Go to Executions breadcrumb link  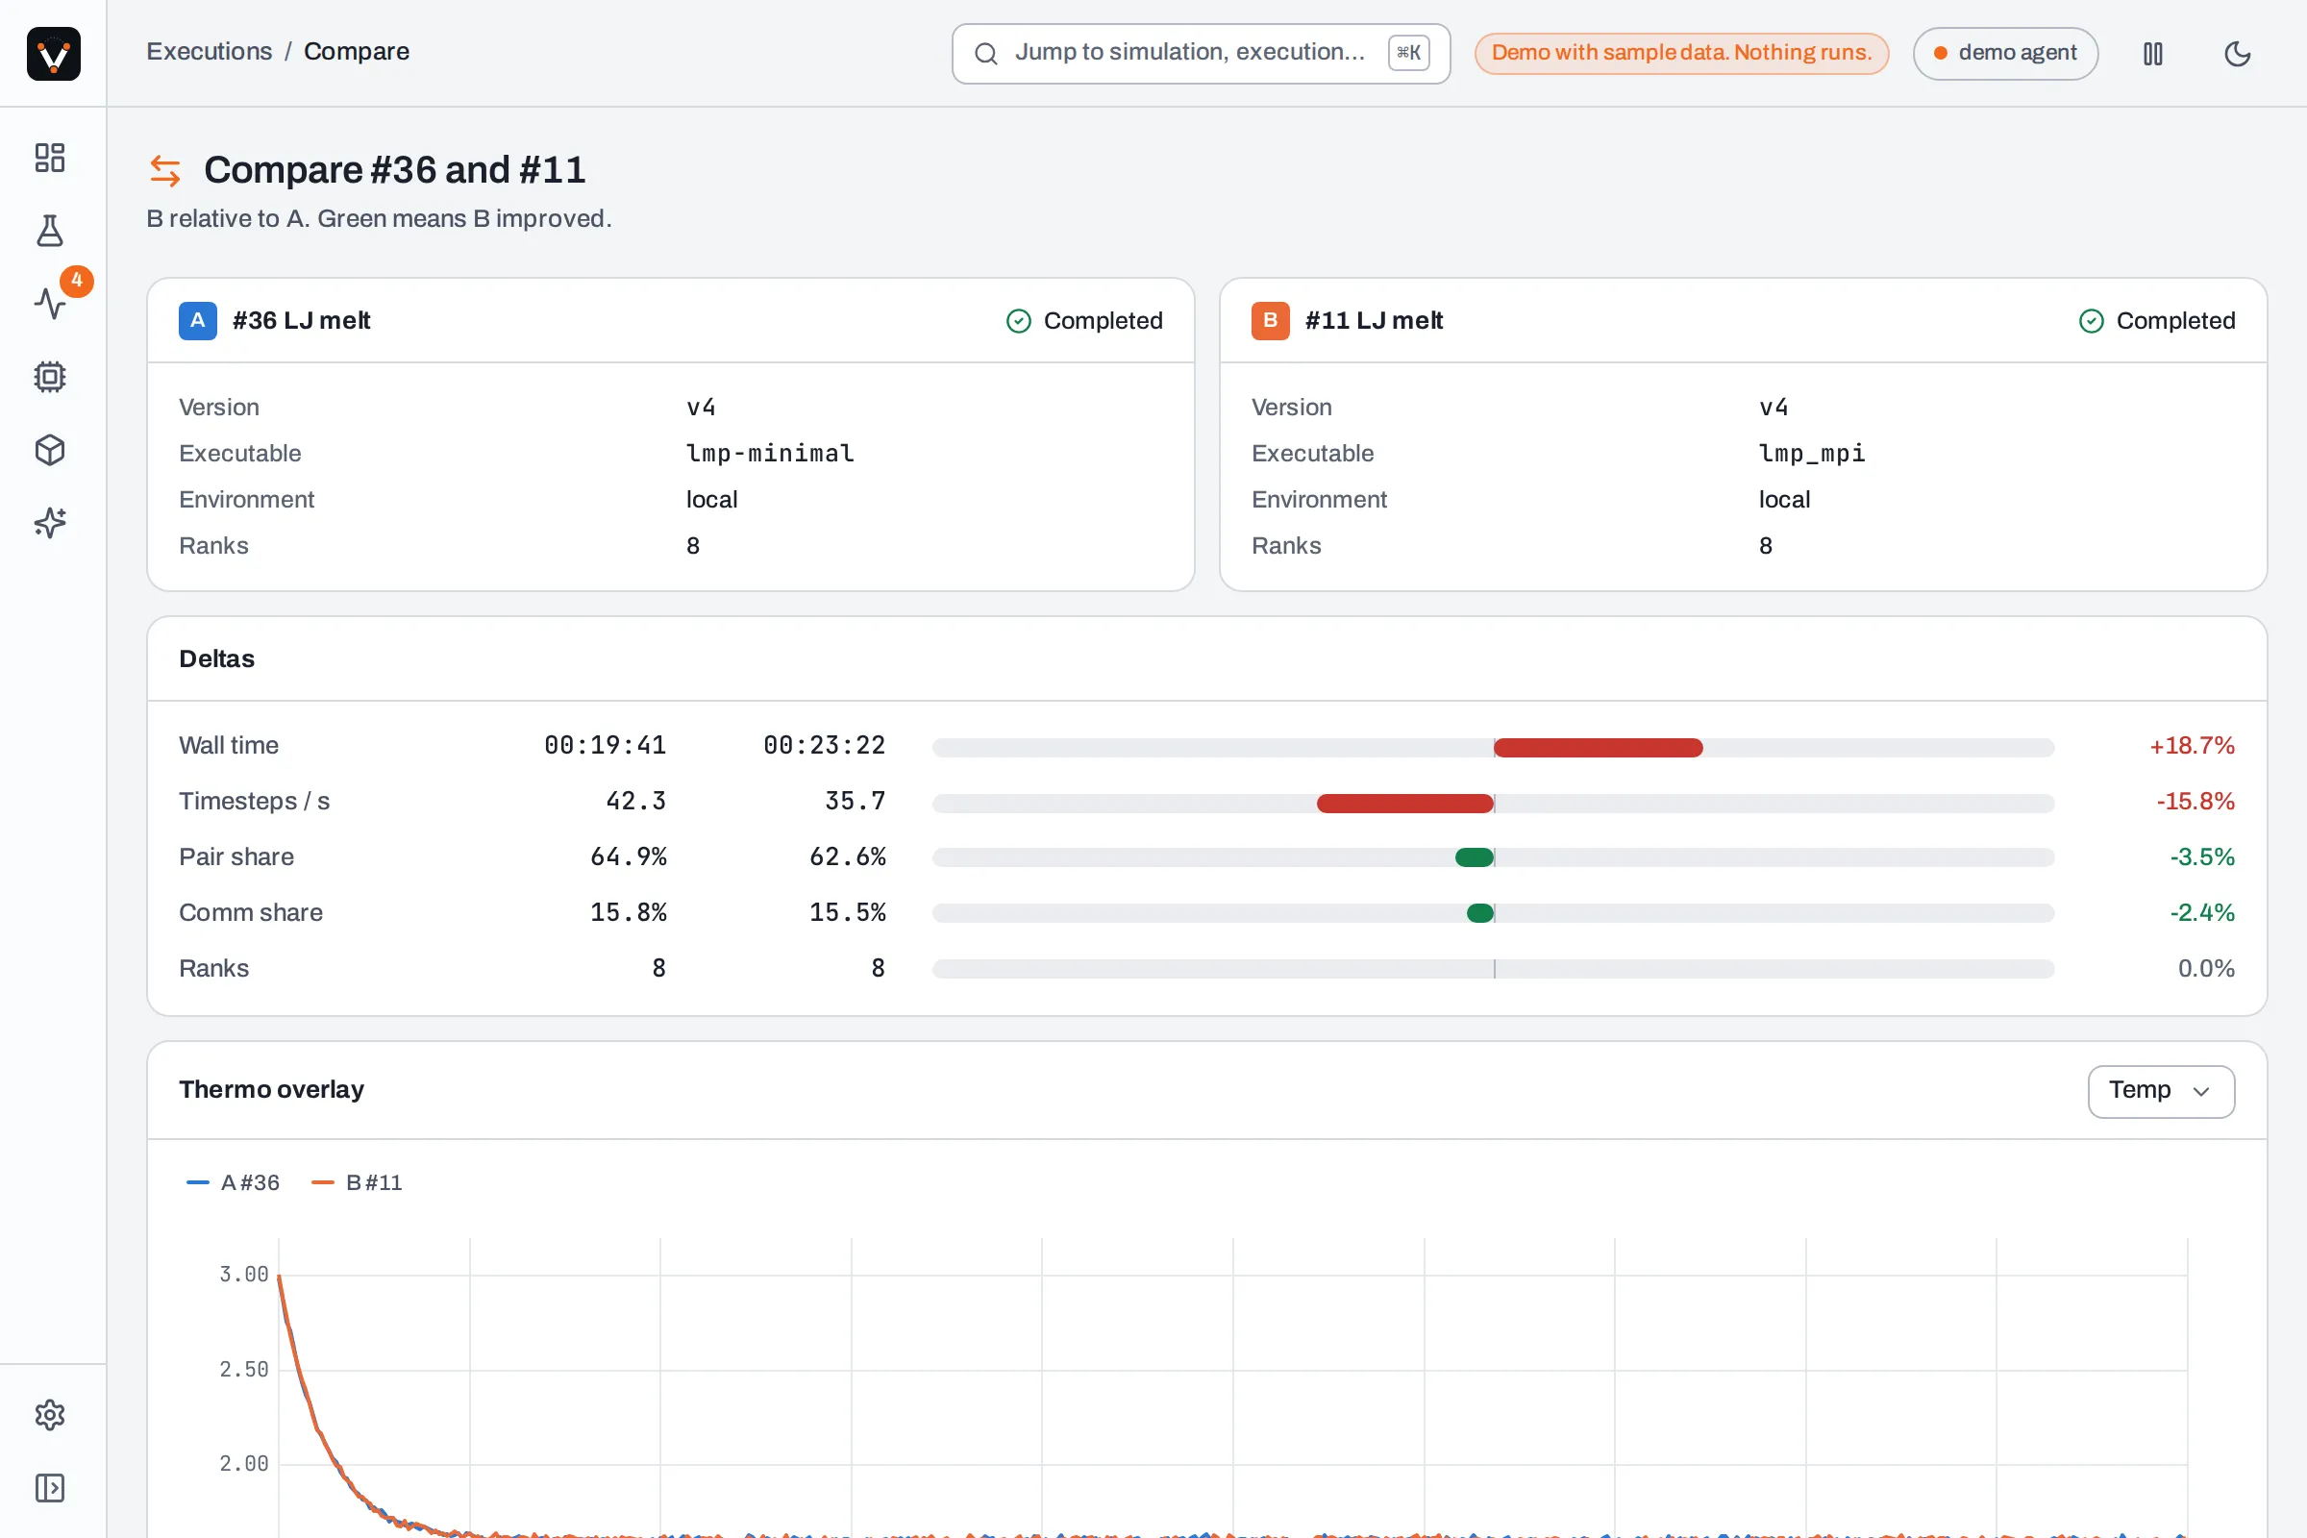pos(209,51)
